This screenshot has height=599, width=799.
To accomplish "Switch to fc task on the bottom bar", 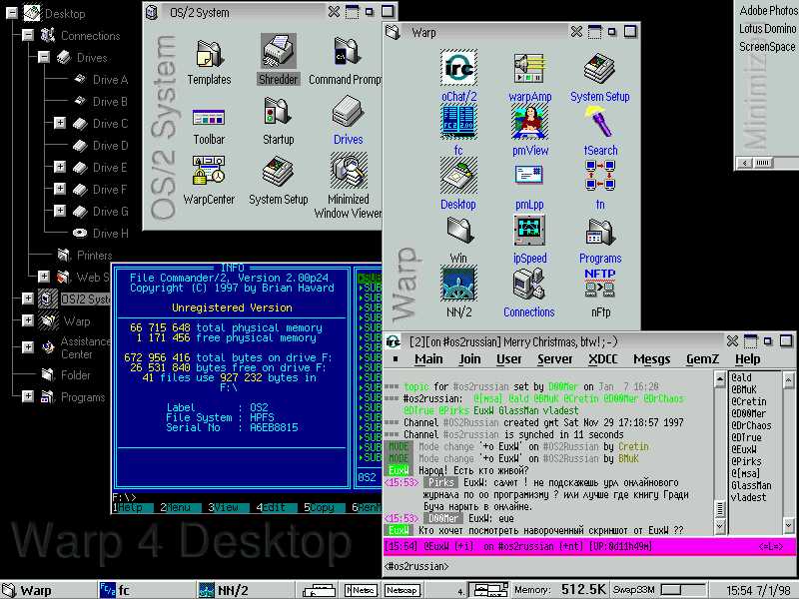I will tap(115, 590).
